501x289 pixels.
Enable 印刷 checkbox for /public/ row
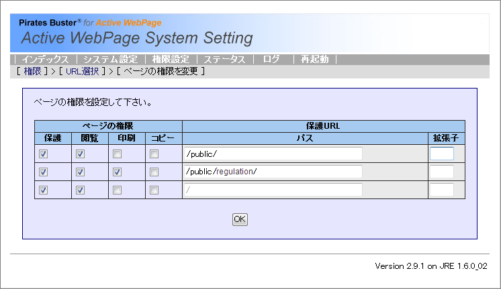(x=118, y=154)
